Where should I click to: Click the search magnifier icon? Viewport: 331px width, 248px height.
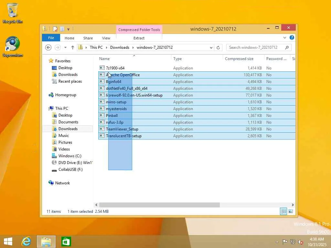click(287, 47)
